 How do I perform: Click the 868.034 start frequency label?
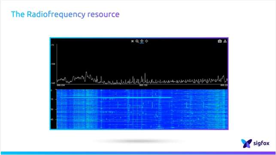point(61,85)
